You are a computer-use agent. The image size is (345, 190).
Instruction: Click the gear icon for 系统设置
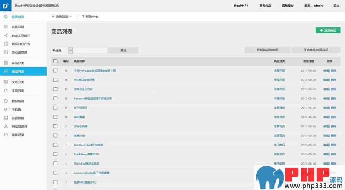point(6,27)
